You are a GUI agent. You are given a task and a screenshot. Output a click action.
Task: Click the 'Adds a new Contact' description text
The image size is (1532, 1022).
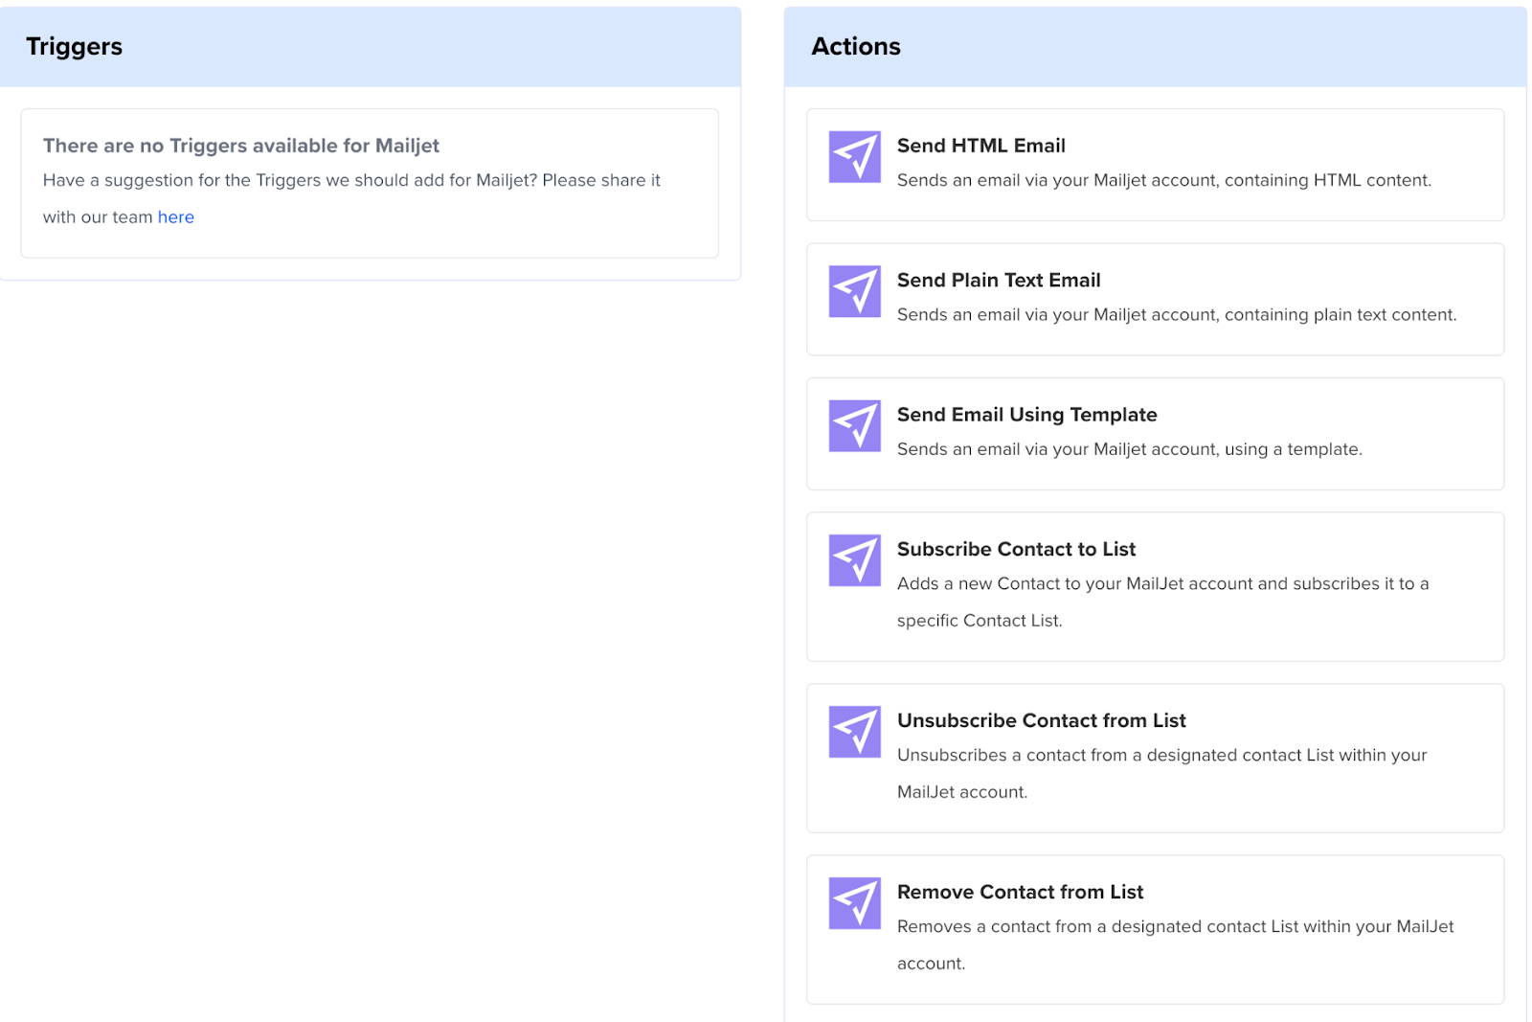[x=1161, y=584]
